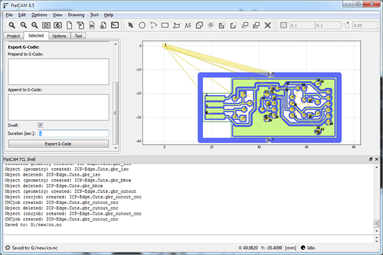
Task: Select the Add Rectangle tool
Action: pyautogui.click(x=165, y=25)
